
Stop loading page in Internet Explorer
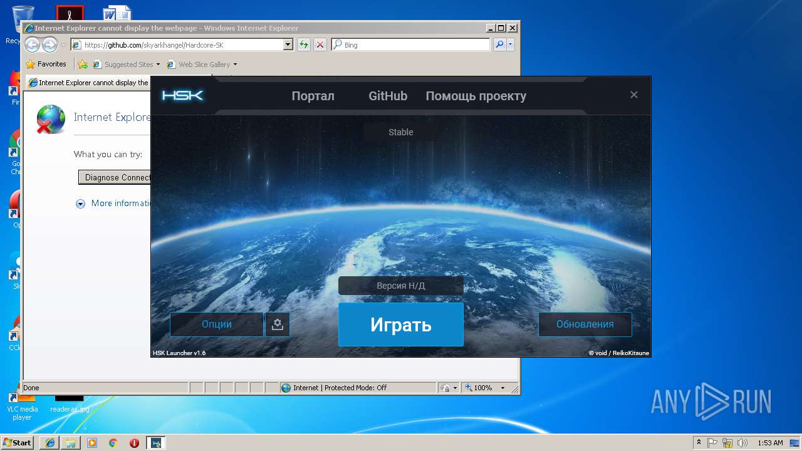point(320,44)
